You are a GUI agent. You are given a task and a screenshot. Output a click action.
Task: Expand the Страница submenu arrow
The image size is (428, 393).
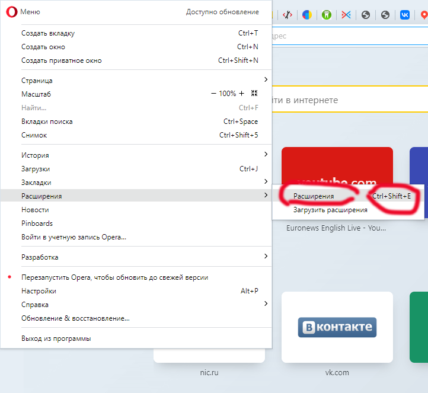click(266, 79)
